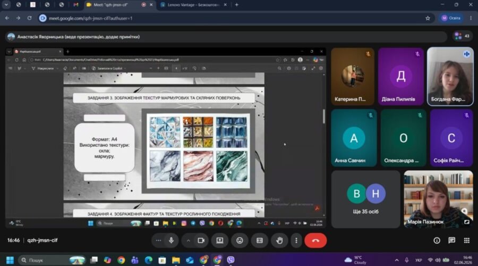Click the meeting code qzh-jmsn-cif
This screenshot has width=478, height=266.
(42, 240)
